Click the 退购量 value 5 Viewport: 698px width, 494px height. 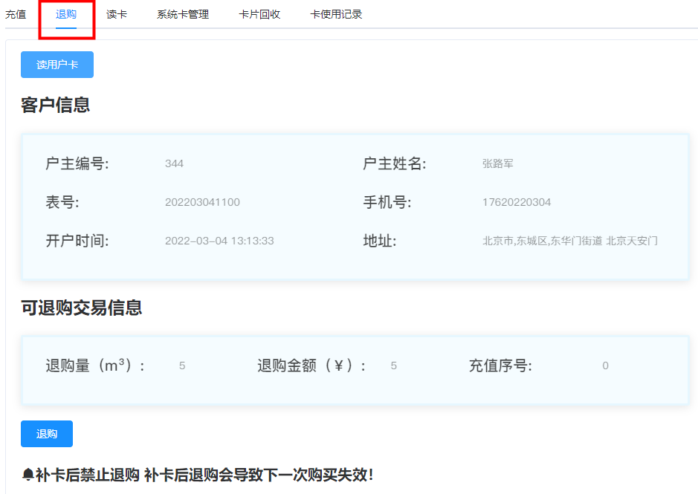(182, 365)
